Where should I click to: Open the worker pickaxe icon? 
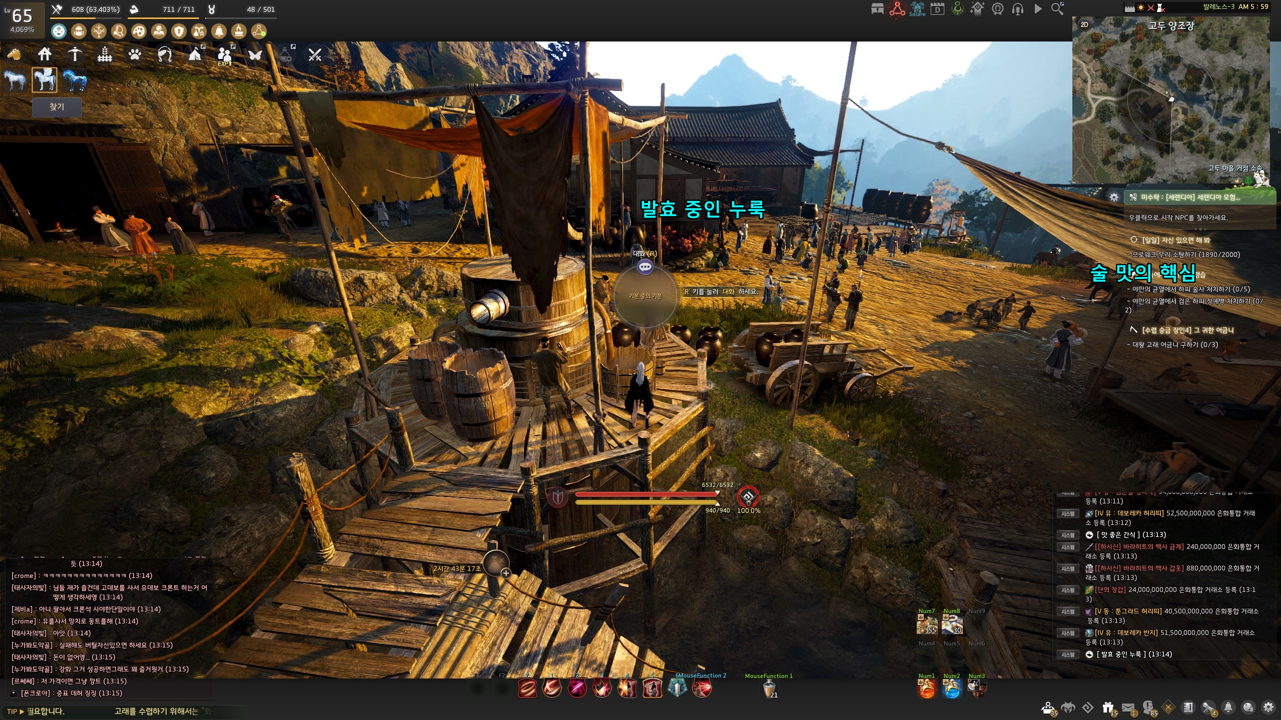pos(75,54)
